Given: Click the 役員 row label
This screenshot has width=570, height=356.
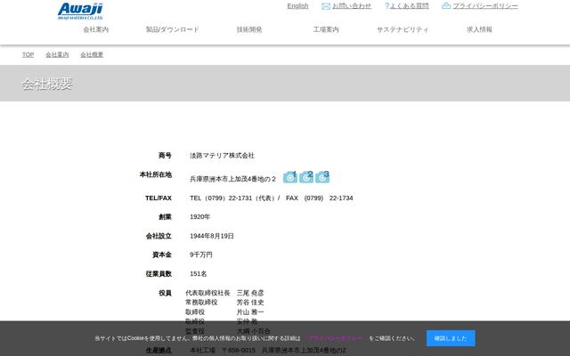Looking at the screenshot, I should pyautogui.click(x=165, y=293).
